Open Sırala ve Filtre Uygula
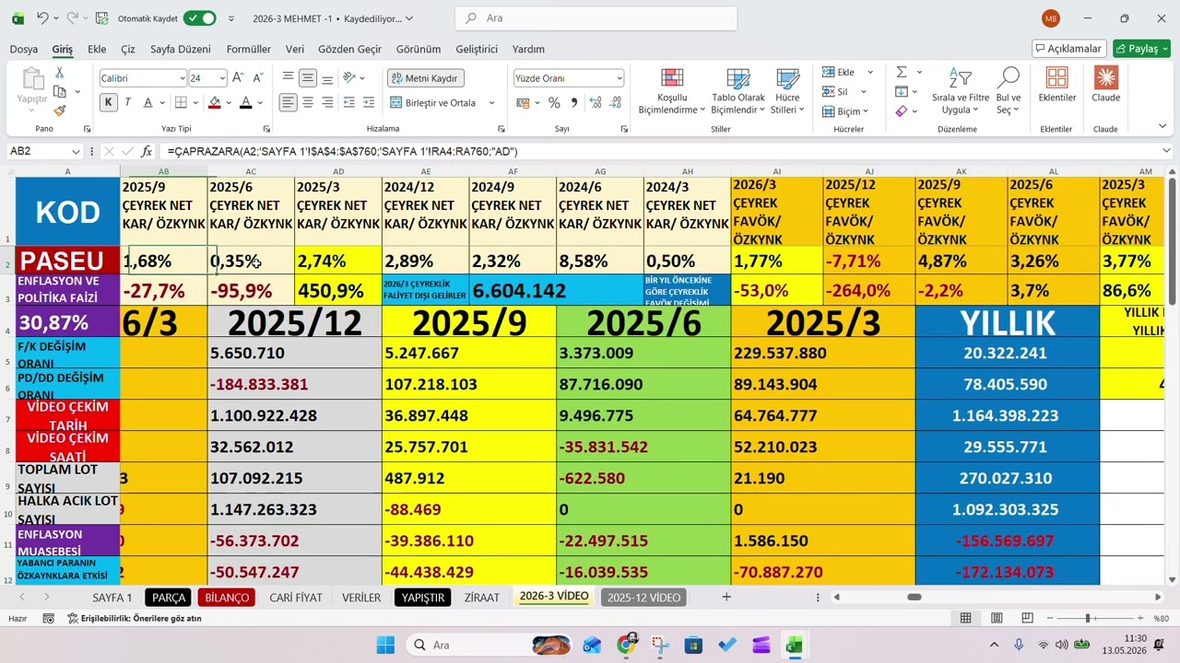This screenshot has height=663, width=1180. point(961,90)
